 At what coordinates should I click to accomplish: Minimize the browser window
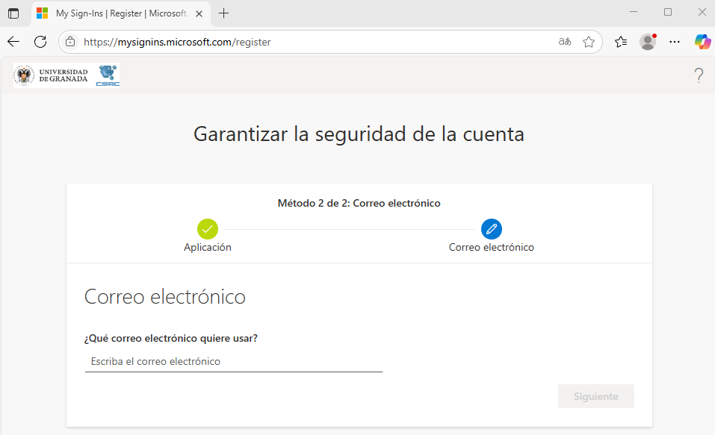coord(634,12)
